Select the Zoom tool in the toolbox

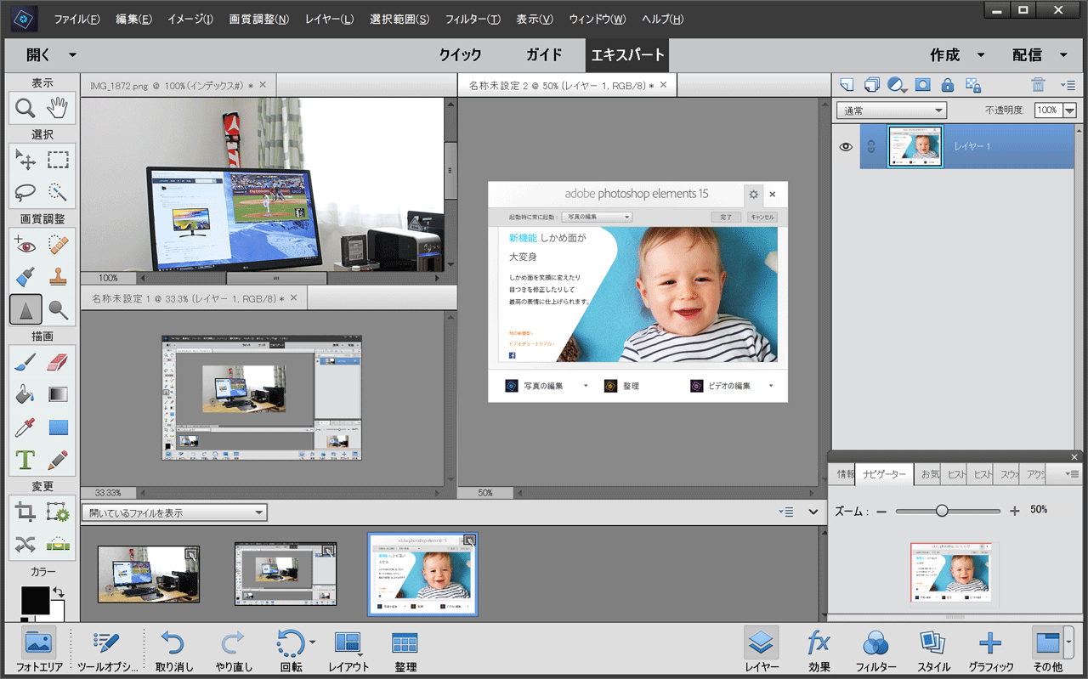pyautogui.click(x=25, y=108)
